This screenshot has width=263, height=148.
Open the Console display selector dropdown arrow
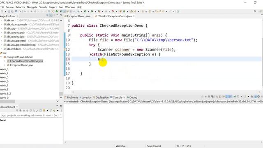(x=242, y=97)
